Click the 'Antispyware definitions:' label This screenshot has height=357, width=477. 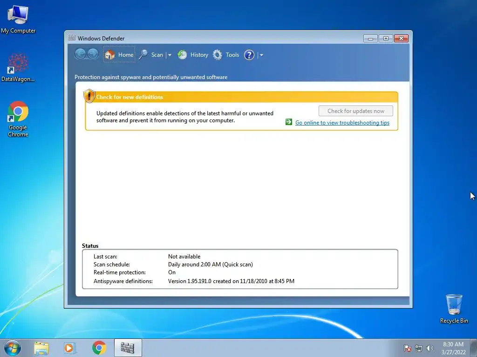[x=123, y=281]
